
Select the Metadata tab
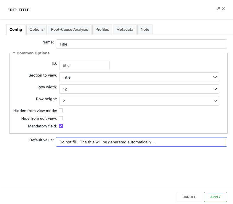[x=125, y=30]
